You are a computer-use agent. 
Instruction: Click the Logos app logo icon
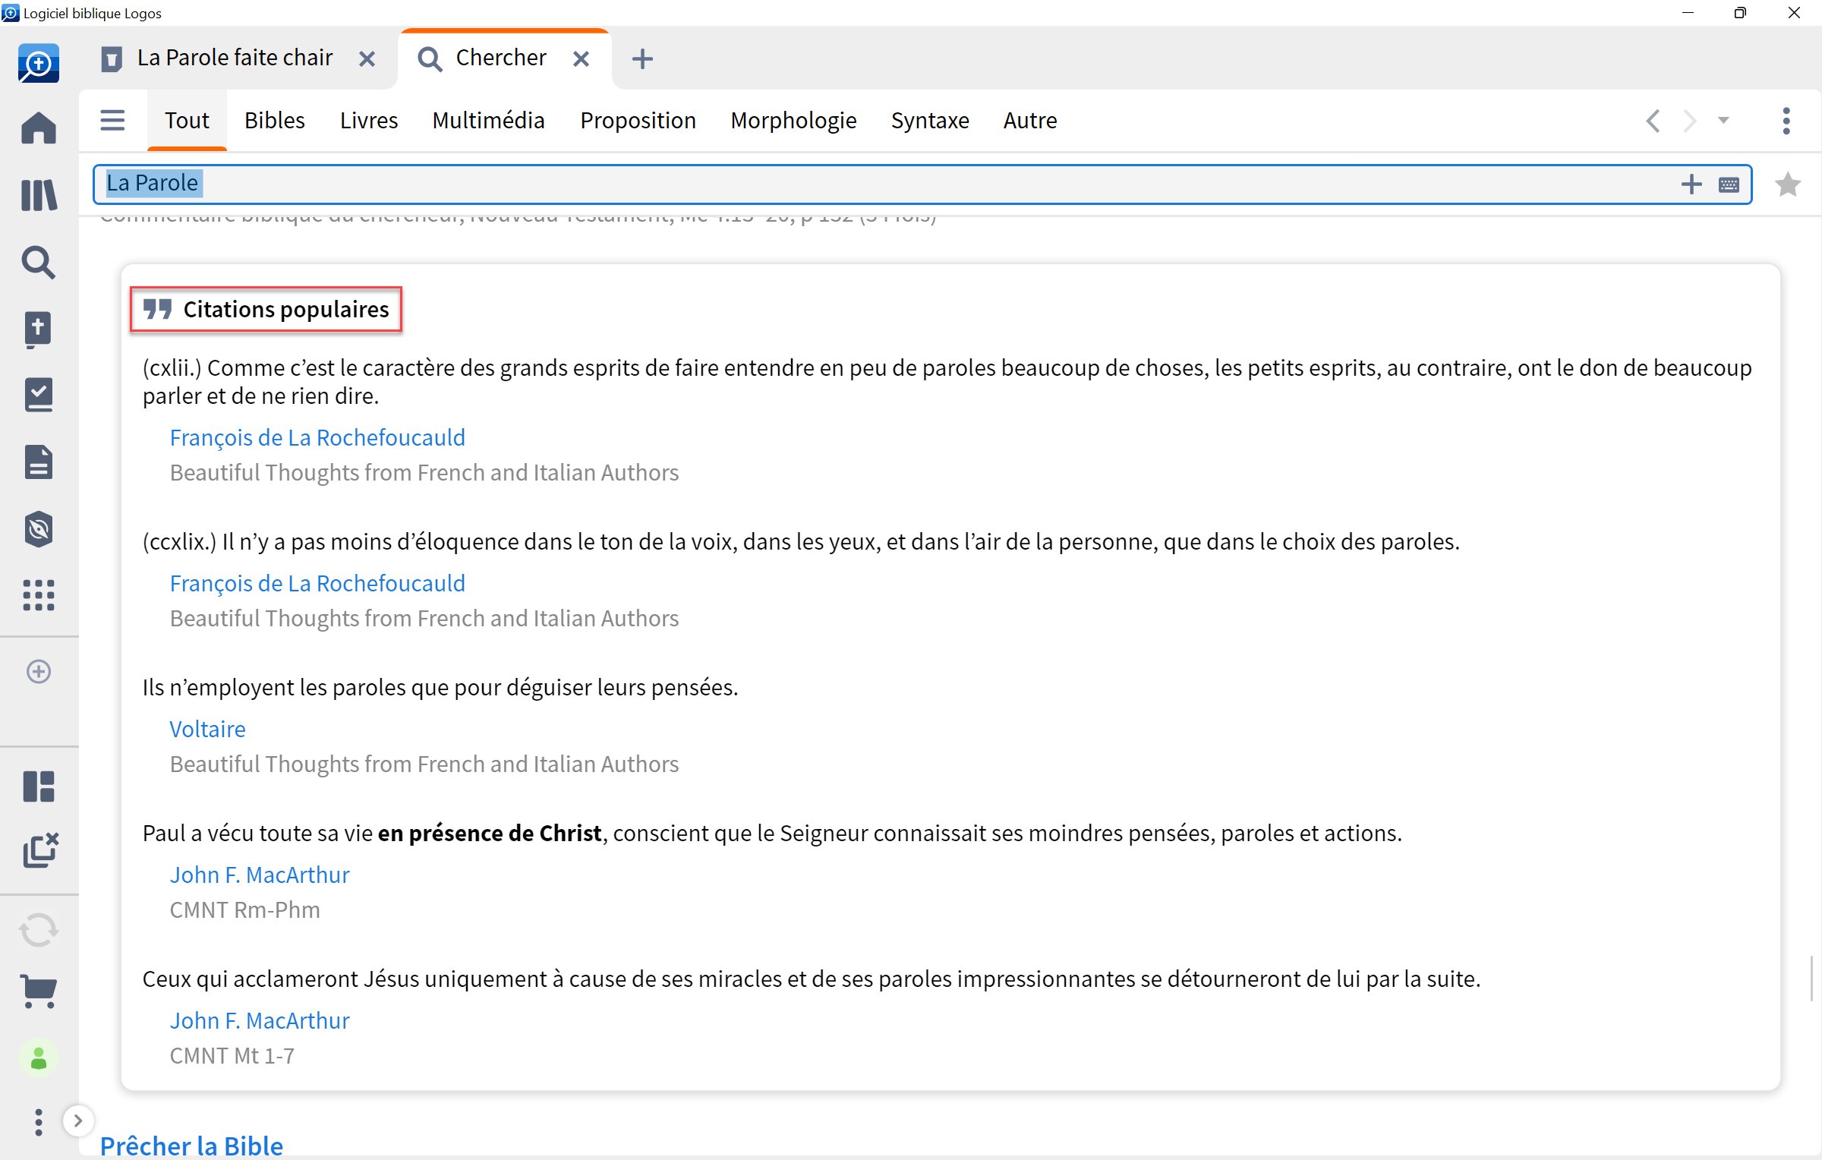(39, 64)
